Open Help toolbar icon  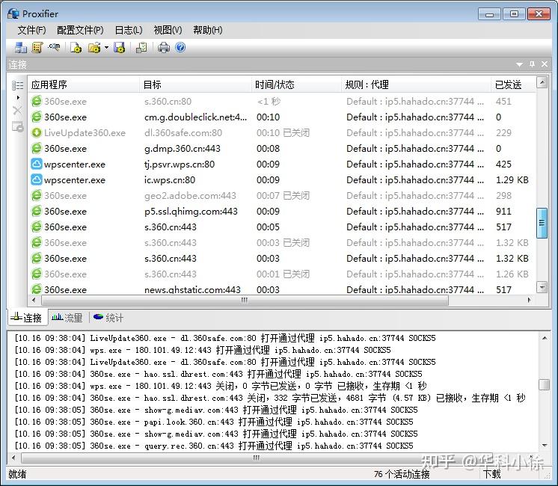pos(180,47)
